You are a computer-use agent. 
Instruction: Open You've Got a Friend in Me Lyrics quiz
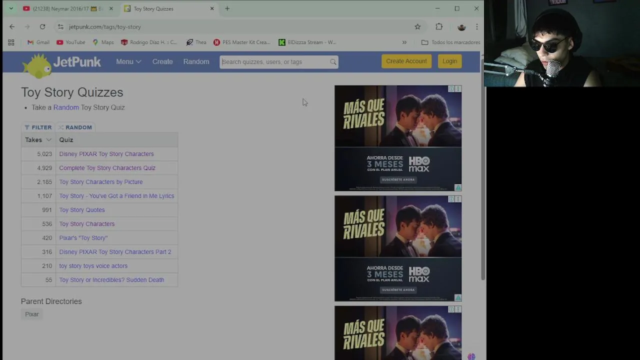[x=116, y=196]
